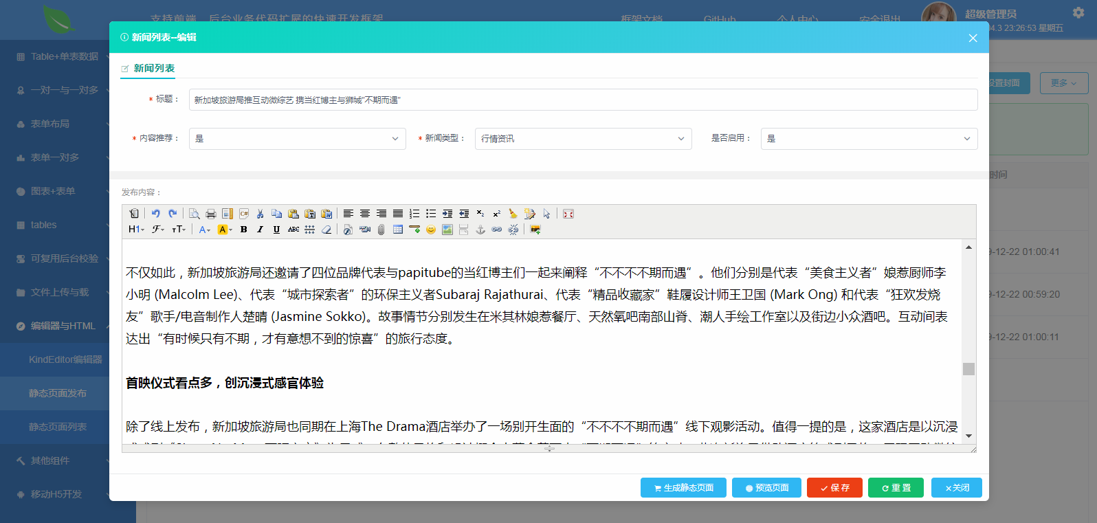Apply quick format to the content

(x=530, y=214)
